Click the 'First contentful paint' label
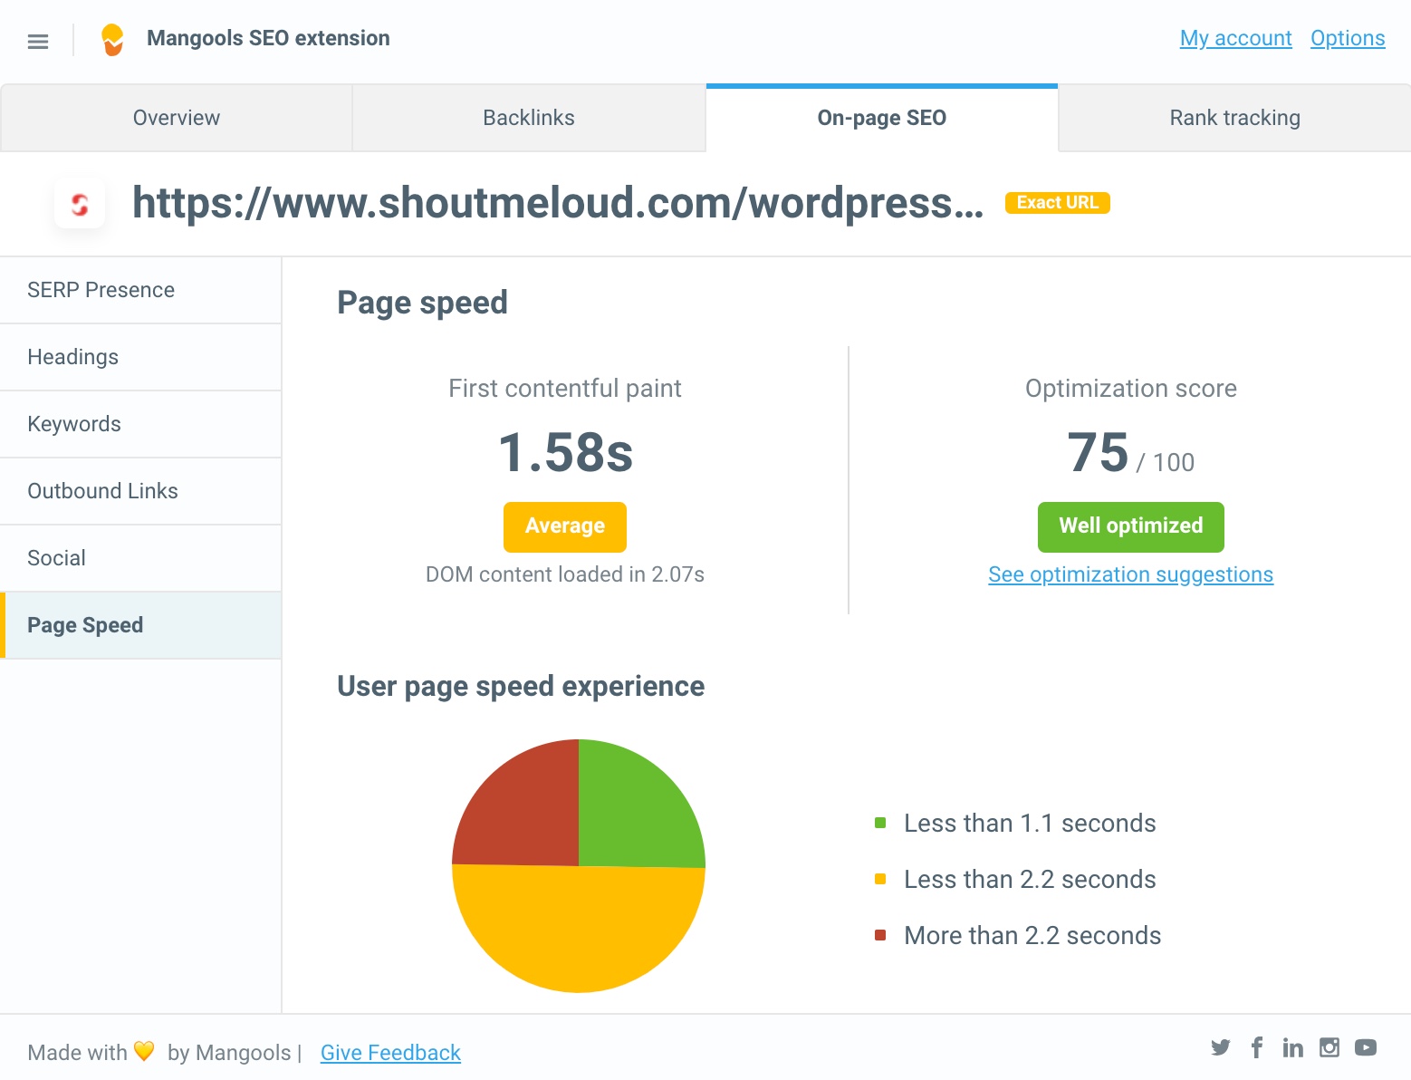 (x=565, y=389)
